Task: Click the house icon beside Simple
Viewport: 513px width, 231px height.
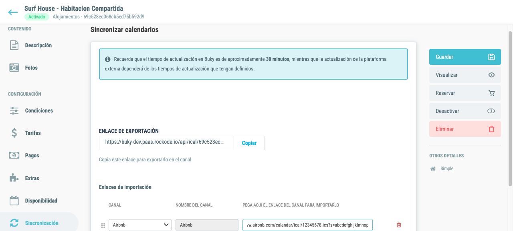Action: tap(433, 169)
